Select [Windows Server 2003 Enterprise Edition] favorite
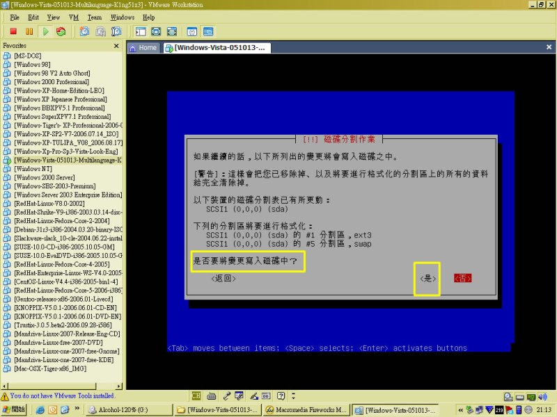Image resolution: width=557 pixels, height=417 pixels. click(68, 195)
